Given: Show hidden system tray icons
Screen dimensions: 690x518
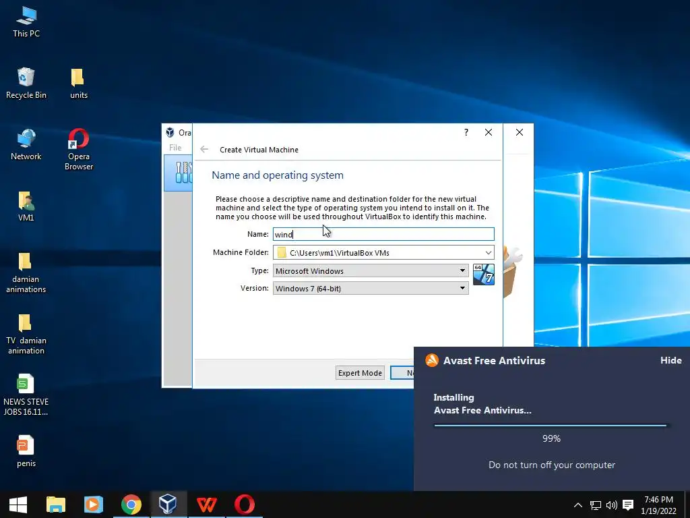Looking at the screenshot, I should pos(577,505).
